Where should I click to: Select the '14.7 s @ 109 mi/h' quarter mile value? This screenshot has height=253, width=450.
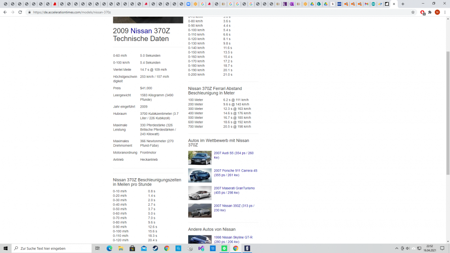pos(153,70)
